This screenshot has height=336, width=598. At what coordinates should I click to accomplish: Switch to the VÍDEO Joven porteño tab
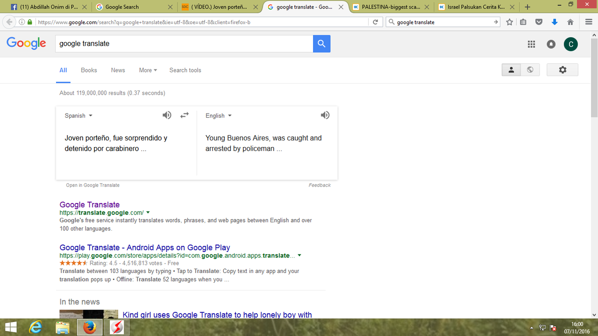[x=220, y=7]
